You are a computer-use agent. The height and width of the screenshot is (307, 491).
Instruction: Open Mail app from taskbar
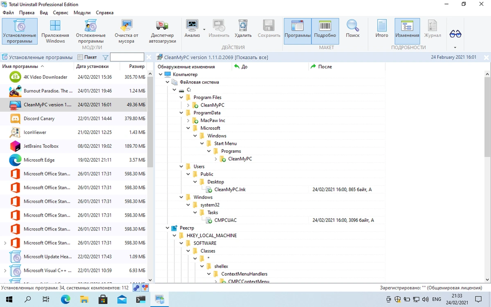pos(122,299)
